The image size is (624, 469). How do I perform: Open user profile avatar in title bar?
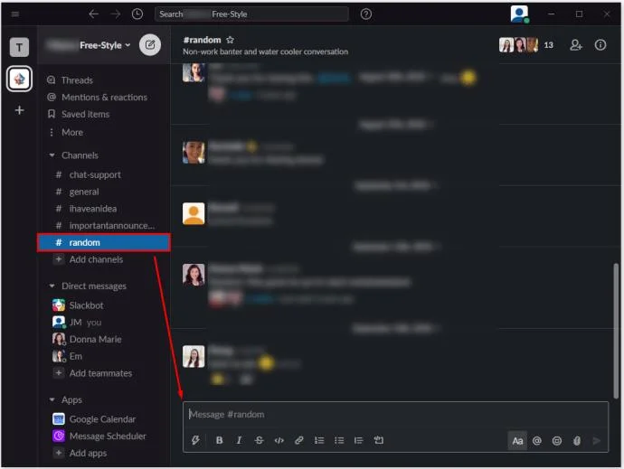pyautogui.click(x=520, y=14)
